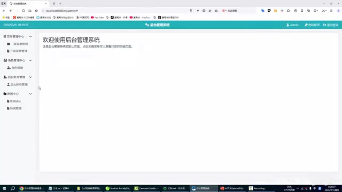Open the browser hamburger menu
This screenshot has width=342, height=192.
click(331, 11)
